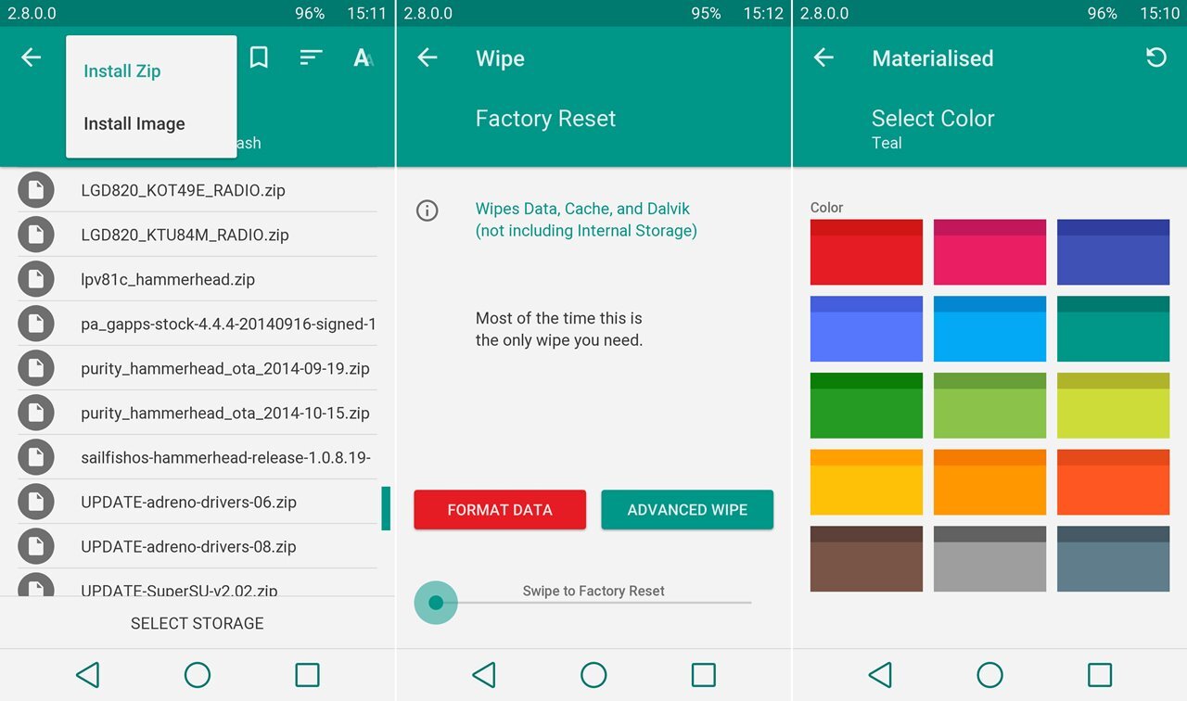1187x701 pixels.
Task: Open purity_hammerhead_ota_2014-10-15.zip file
Action: 224,414
